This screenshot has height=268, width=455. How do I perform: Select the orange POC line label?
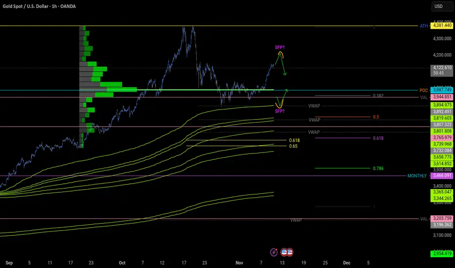point(424,91)
